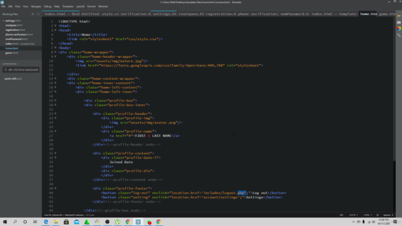Open the HTML language mode dropdown

coord(368,215)
